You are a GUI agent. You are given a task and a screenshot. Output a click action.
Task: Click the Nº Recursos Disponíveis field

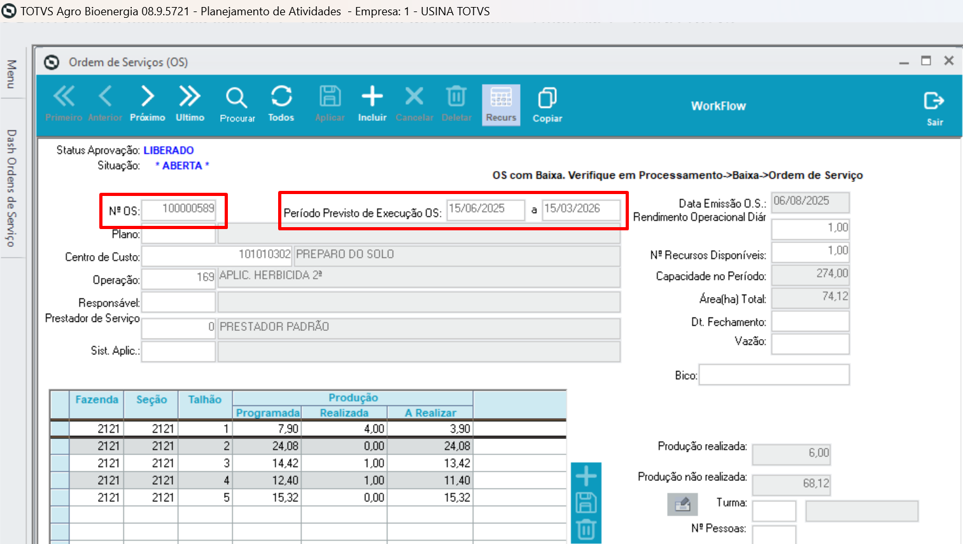pos(810,251)
